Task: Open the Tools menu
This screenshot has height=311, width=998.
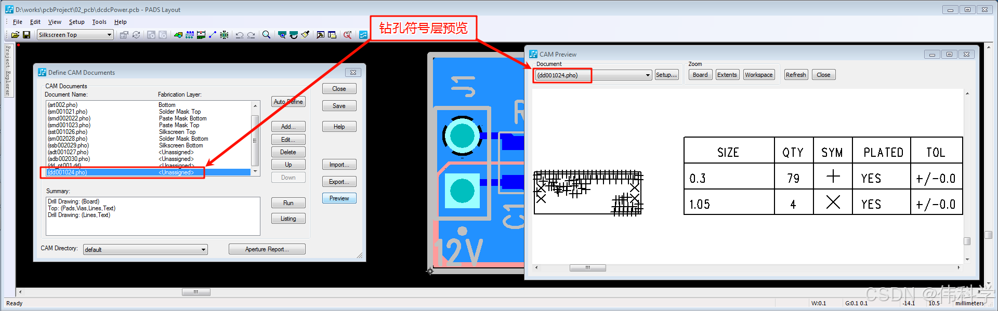Action: point(99,22)
